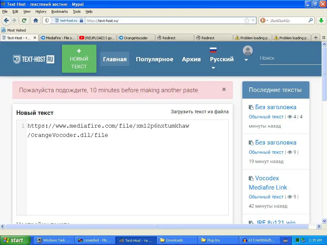The width and height of the screenshot is (327, 245).
Task: Open the first Без заголовка recent paste
Action: (276, 107)
